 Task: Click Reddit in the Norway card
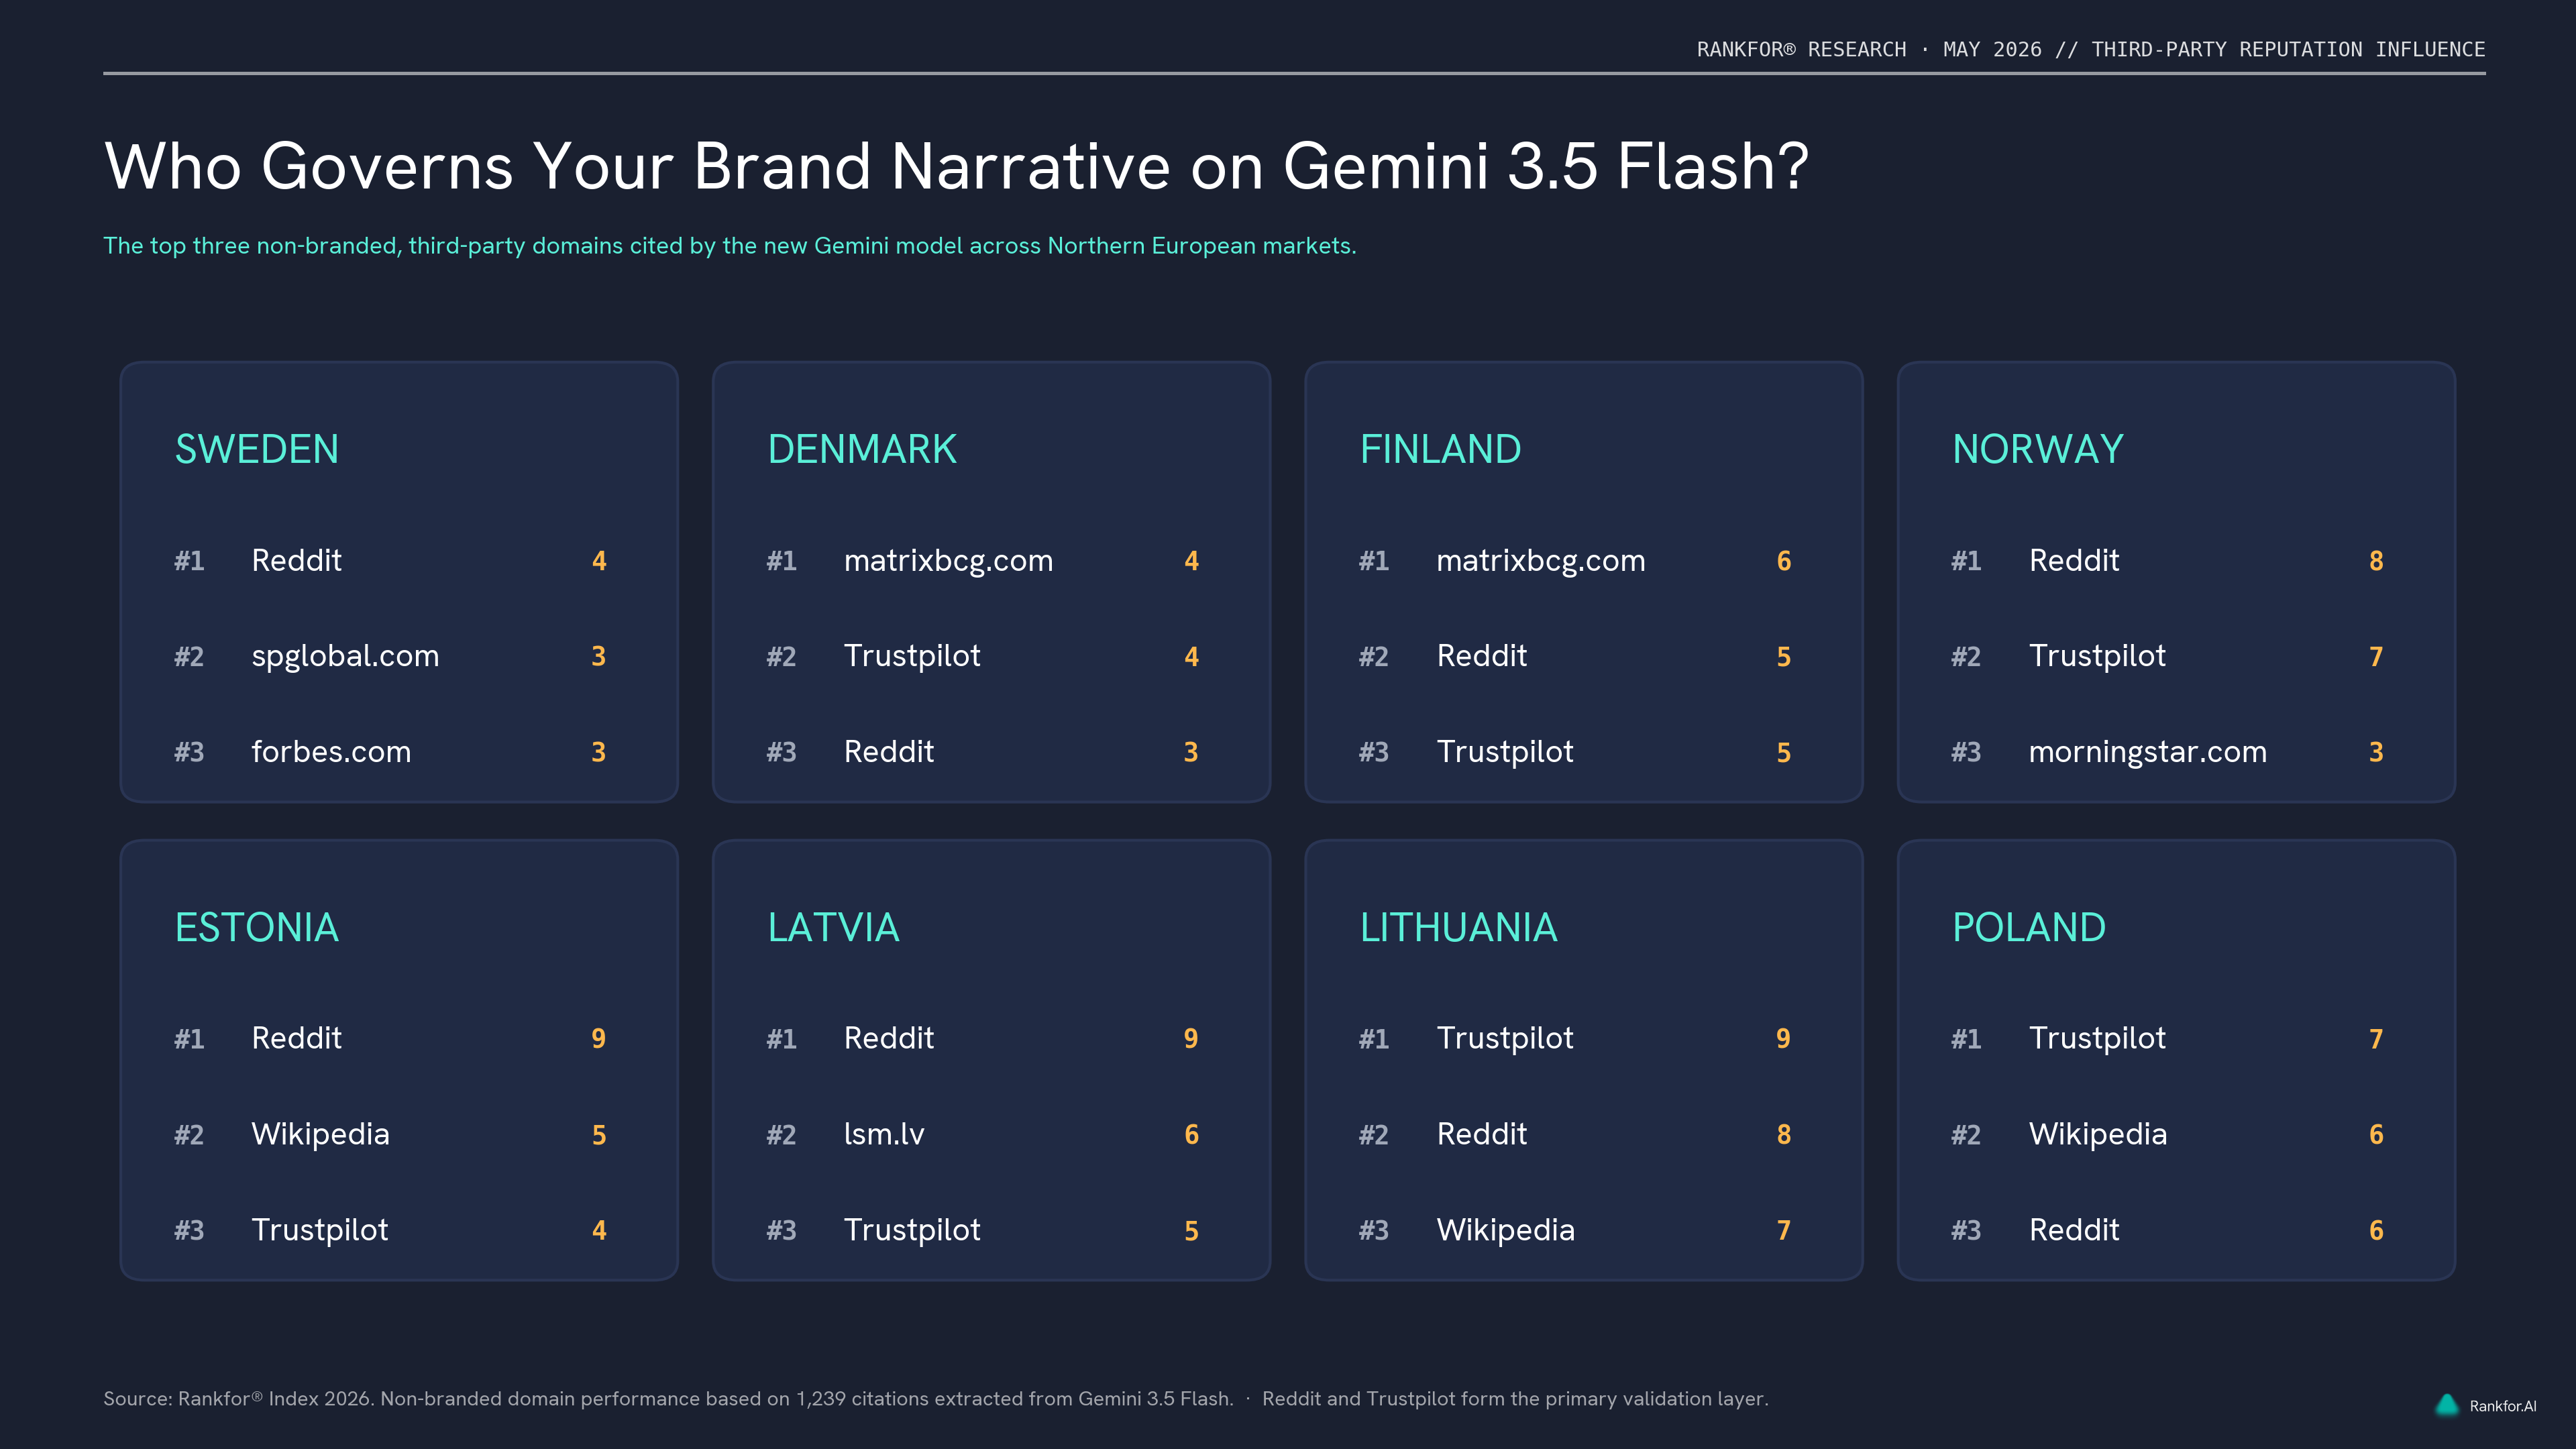pos(2074,560)
